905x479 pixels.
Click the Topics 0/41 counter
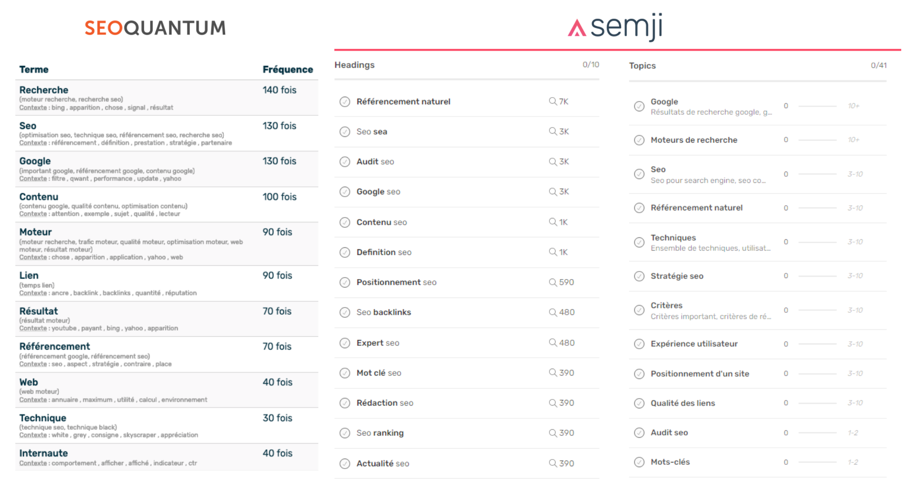point(878,65)
